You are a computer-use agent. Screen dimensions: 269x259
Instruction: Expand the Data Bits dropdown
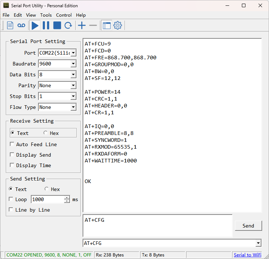pyautogui.click(x=73, y=75)
